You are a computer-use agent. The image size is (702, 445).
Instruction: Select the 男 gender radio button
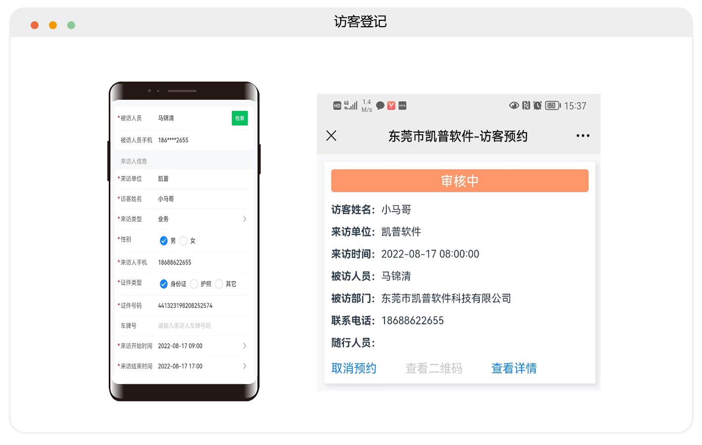[164, 241]
